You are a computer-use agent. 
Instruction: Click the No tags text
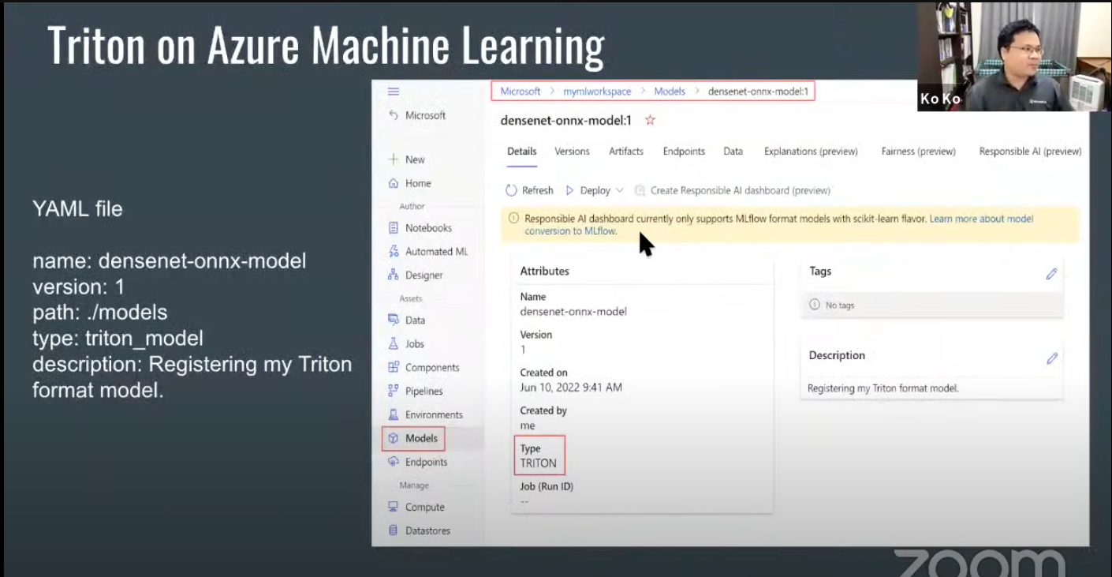(840, 305)
